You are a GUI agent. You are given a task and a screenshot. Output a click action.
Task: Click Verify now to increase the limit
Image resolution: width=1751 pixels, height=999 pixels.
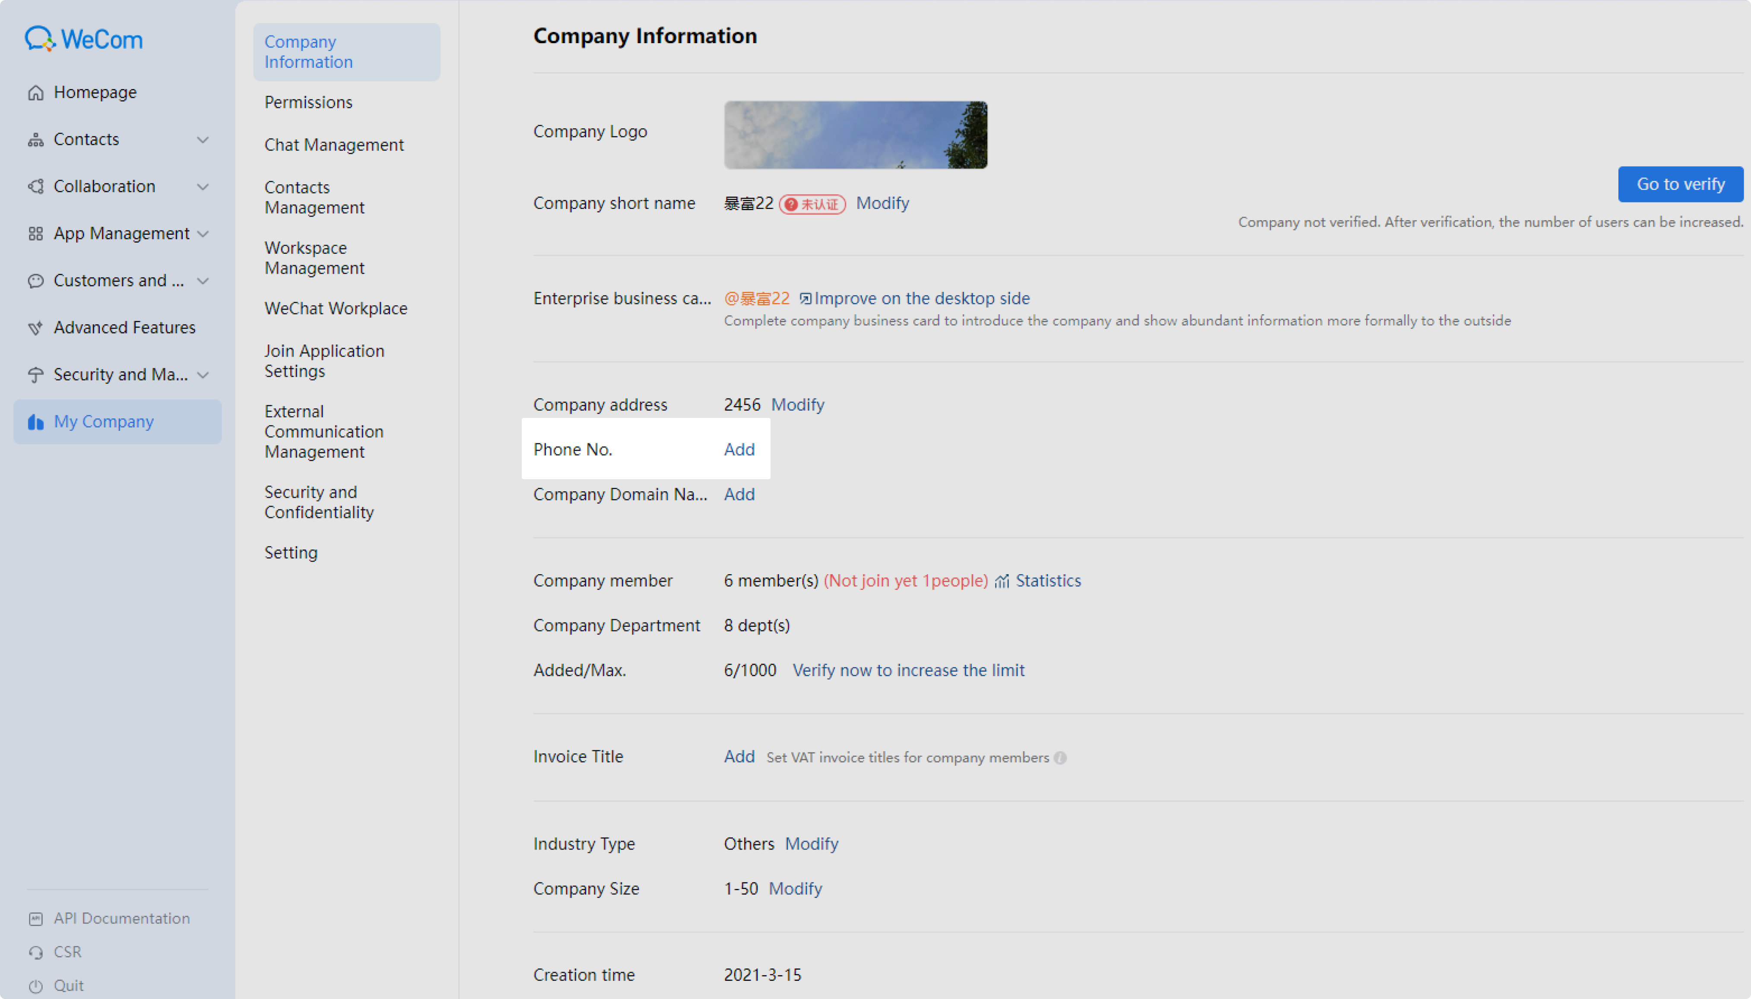coord(908,670)
